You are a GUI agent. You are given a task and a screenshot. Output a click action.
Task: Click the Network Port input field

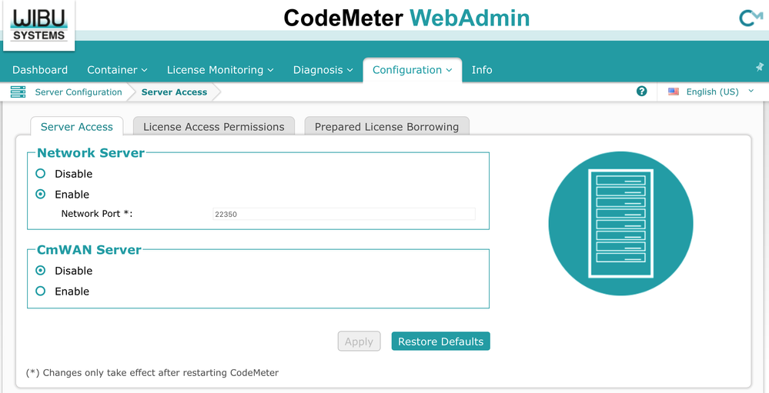(x=343, y=215)
